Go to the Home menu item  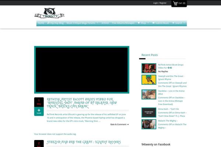pos(41,23)
